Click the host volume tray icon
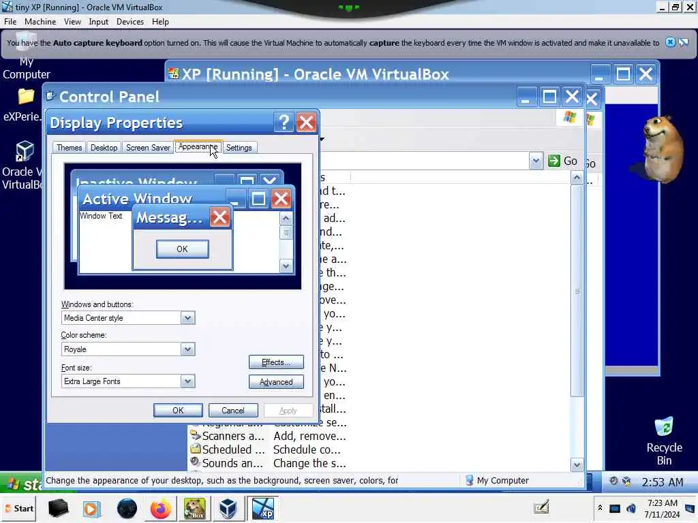Image resolution: width=698 pixels, height=523 pixels. coord(631,508)
